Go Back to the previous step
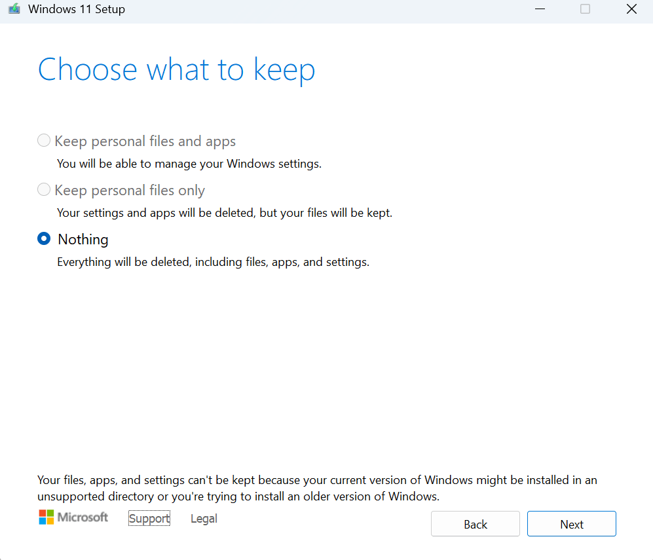 coord(475,524)
